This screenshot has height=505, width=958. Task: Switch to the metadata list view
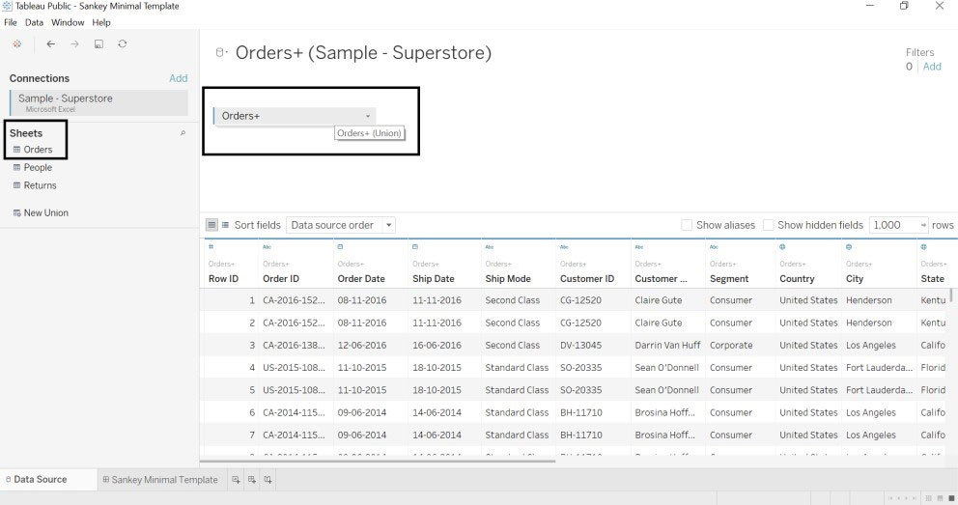click(225, 225)
